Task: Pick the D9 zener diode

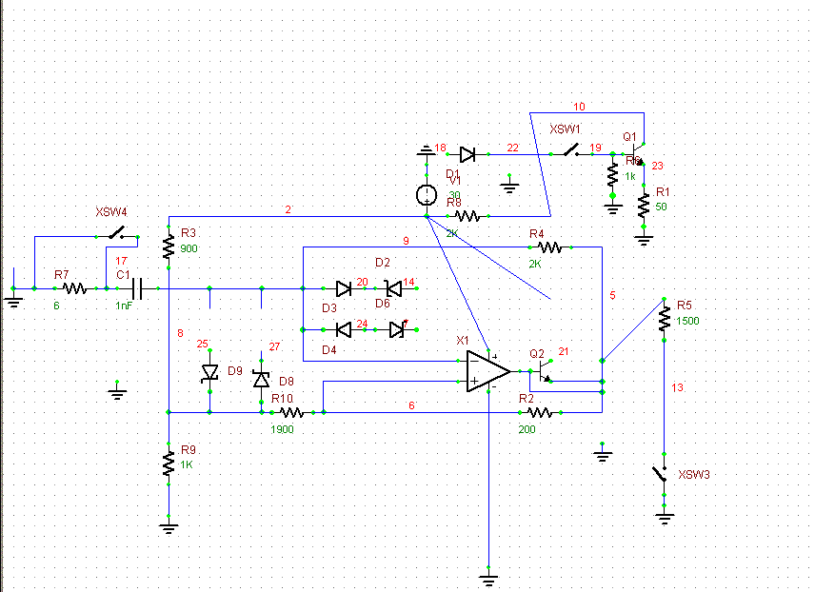Action: coord(209,375)
